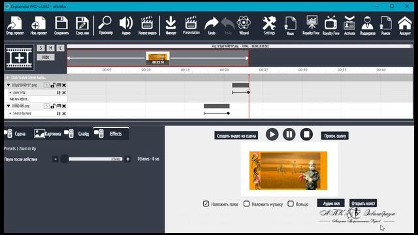Create new project with Нов. проект icon

pyautogui.click(x=39, y=25)
